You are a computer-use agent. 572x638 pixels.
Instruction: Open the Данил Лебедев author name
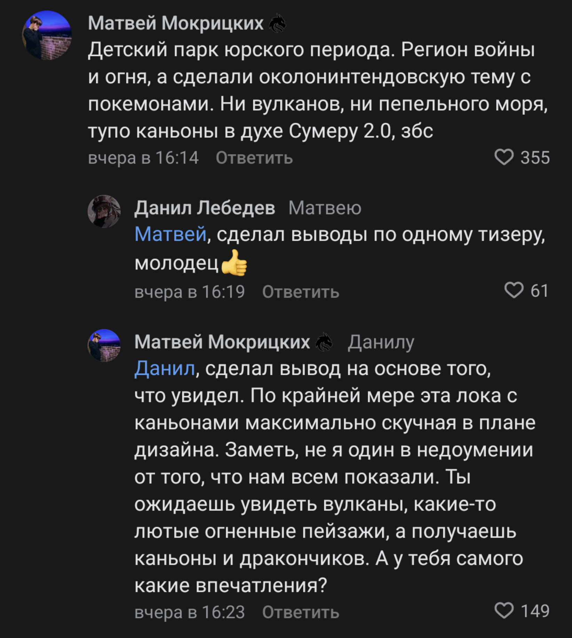pyautogui.click(x=205, y=208)
